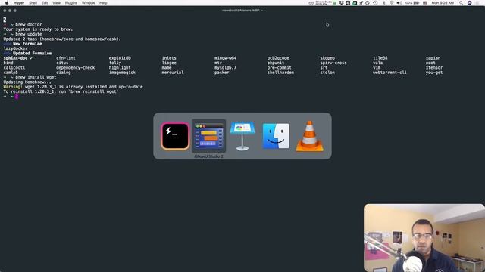This screenshot has height=272, width=485.
Task: Click the 'mysql@5.7' formula entry
Action: [225, 67]
